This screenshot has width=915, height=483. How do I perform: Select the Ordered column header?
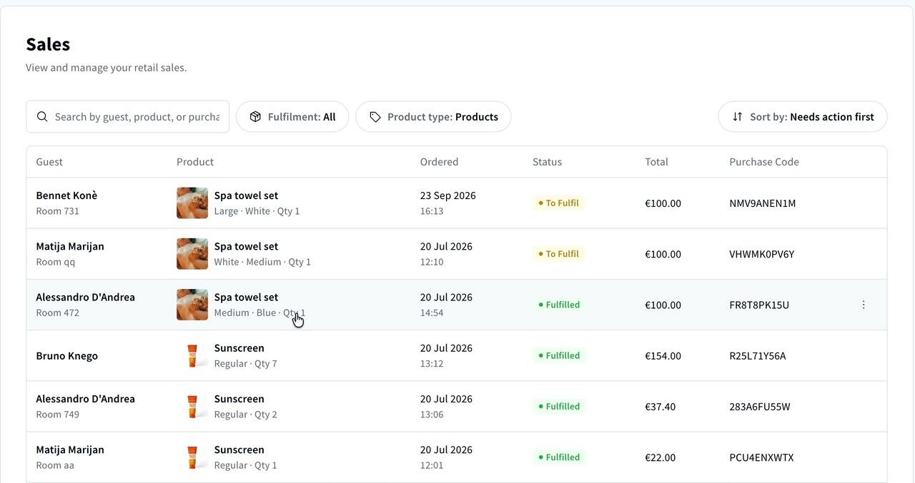[x=439, y=162]
